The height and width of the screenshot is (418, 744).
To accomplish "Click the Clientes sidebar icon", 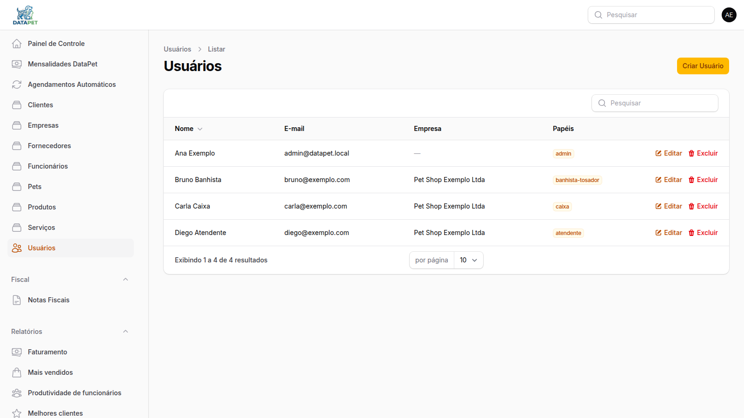I will (17, 105).
